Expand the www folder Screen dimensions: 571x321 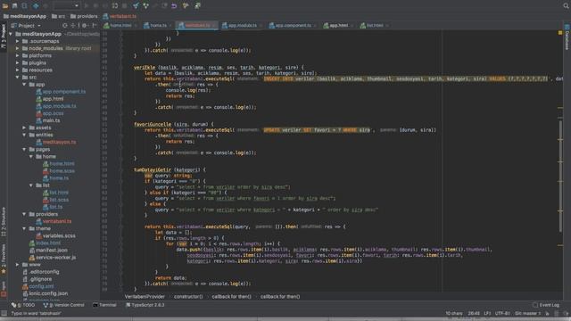pos(18,265)
